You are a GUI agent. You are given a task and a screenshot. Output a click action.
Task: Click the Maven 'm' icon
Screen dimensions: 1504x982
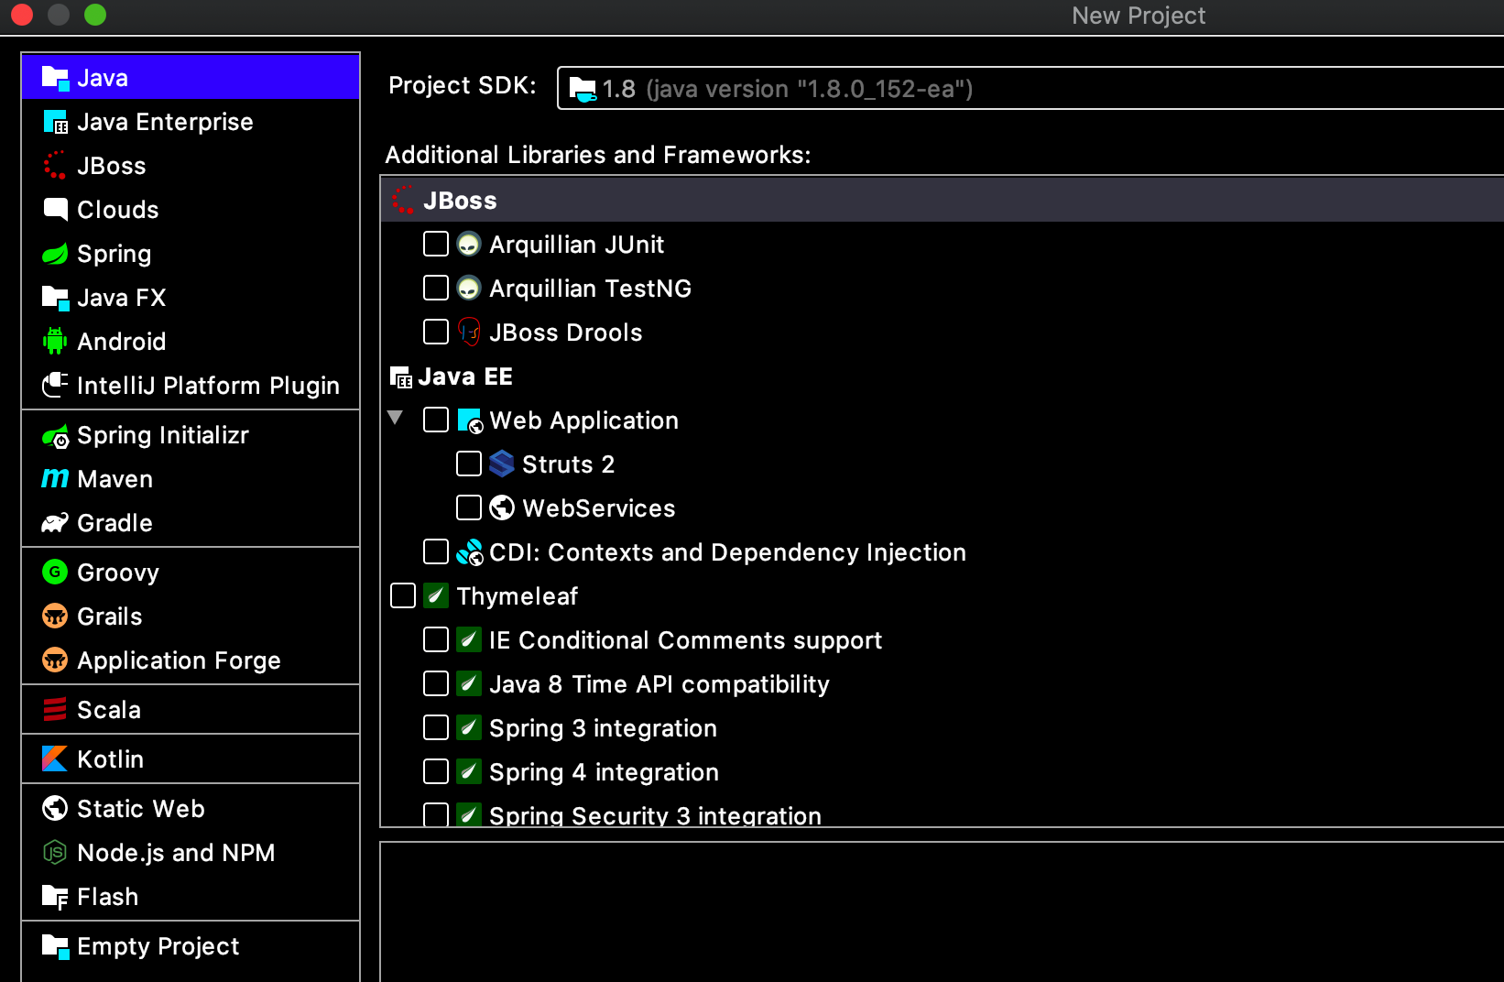click(x=55, y=479)
